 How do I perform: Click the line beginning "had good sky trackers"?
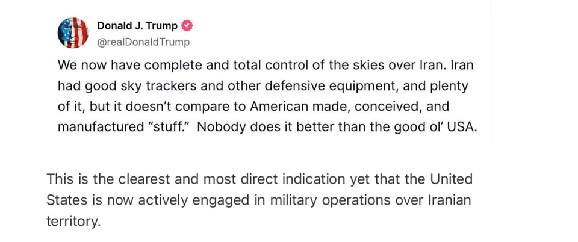click(x=266, y=85)
